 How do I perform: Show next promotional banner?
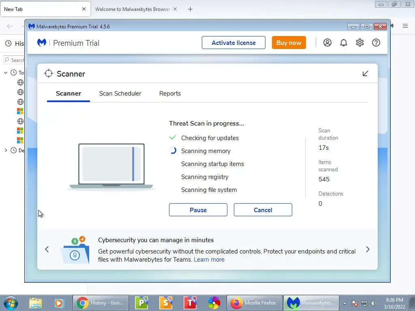368,249
